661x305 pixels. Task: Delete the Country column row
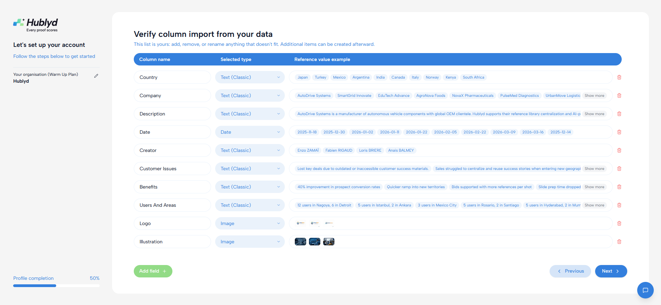tap(619, 77)
